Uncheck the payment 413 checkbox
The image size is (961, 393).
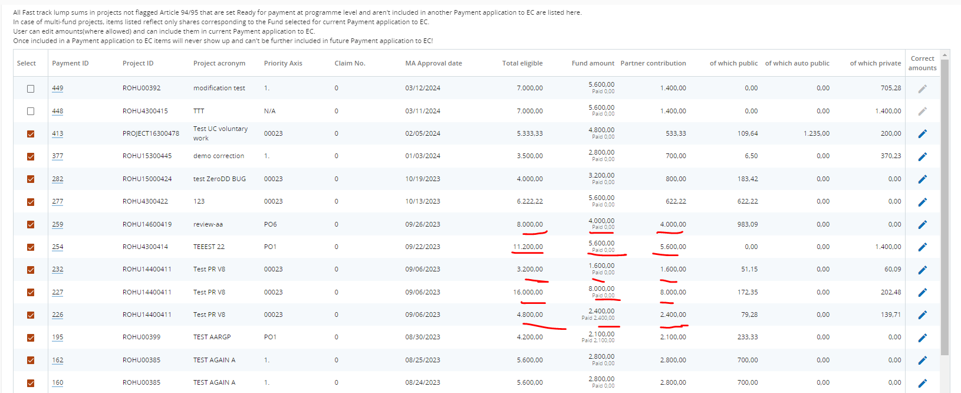[31, 134]
